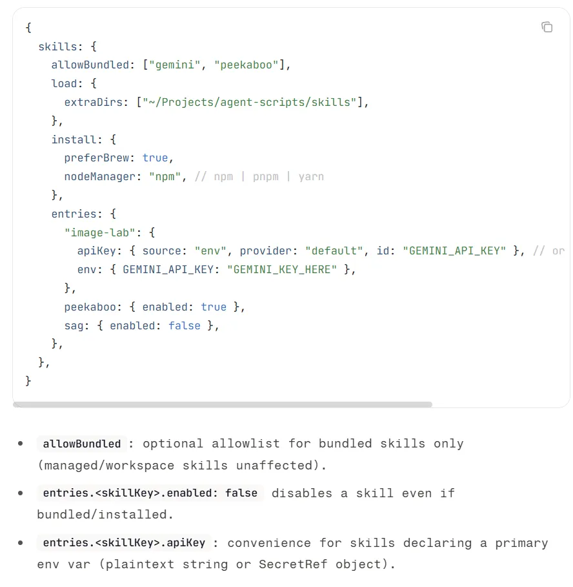The width and height of the screenshot is (573, 587).
Task: Click the preferBrew true value
Action: pyautogui.click(x=155, y=158)
